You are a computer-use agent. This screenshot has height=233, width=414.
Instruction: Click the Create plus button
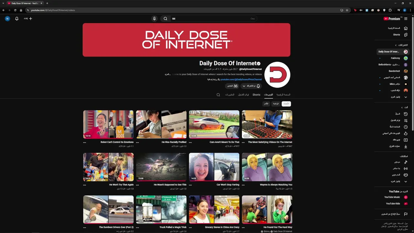pos(28,19)
